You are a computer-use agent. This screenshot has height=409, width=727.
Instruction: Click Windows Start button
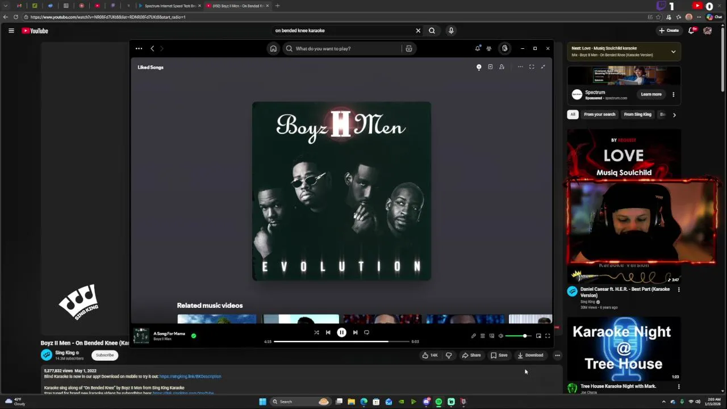pyautogui.click(x=262, y=402)
